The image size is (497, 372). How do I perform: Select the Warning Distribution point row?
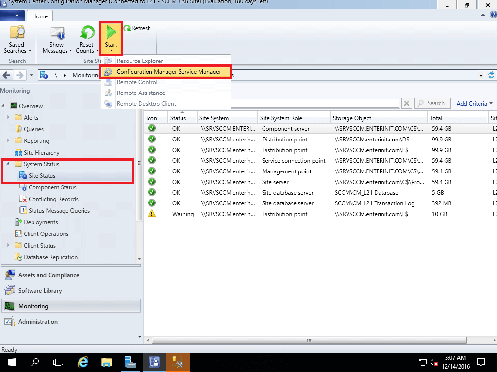point(320,214)
